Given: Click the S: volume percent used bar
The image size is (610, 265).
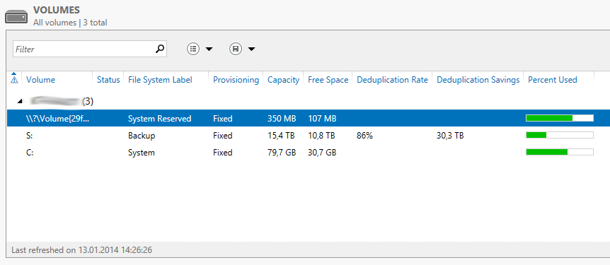Looking at the screenshot, I should point(560,135).
